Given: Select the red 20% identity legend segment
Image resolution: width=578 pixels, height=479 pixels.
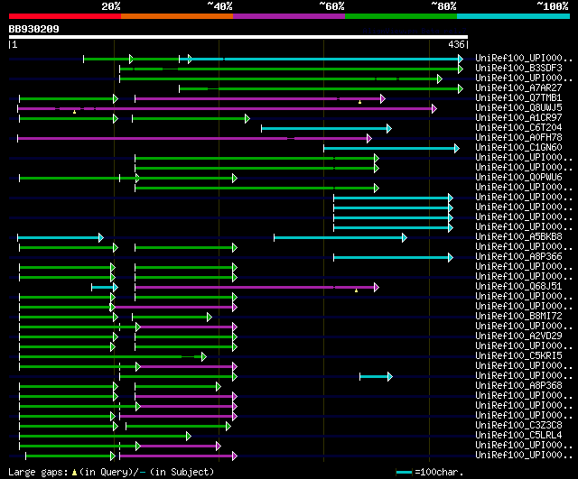Looking at the screenshot, I should click(x=65, y=16).
